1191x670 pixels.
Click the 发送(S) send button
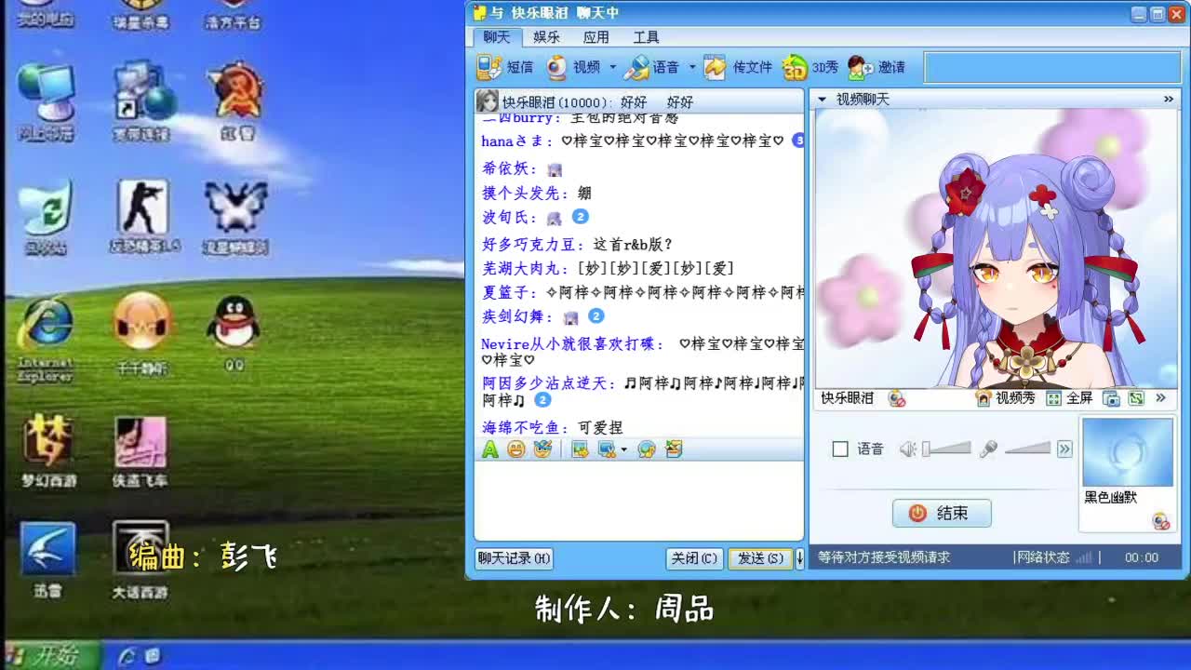point(760,558)
